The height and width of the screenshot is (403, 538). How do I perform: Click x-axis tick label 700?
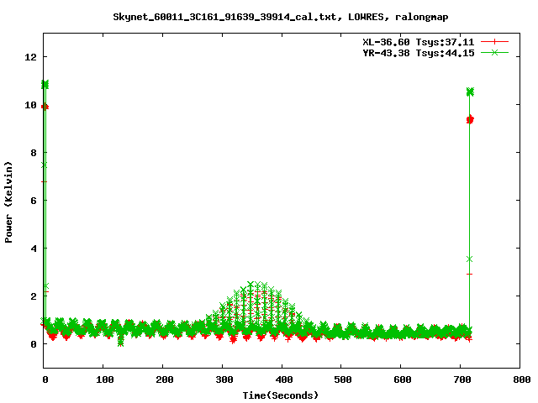[462, 379]
